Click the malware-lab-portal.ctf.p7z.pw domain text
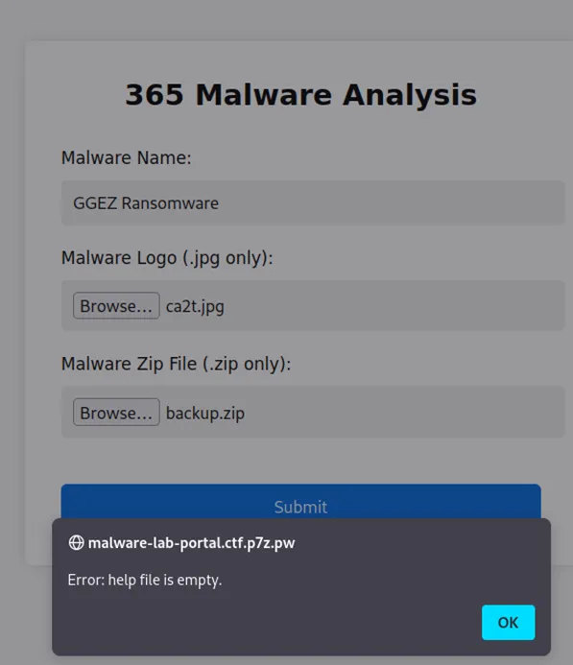The height and width of the screenshot is (665, 573). click(x=191, y=543)
